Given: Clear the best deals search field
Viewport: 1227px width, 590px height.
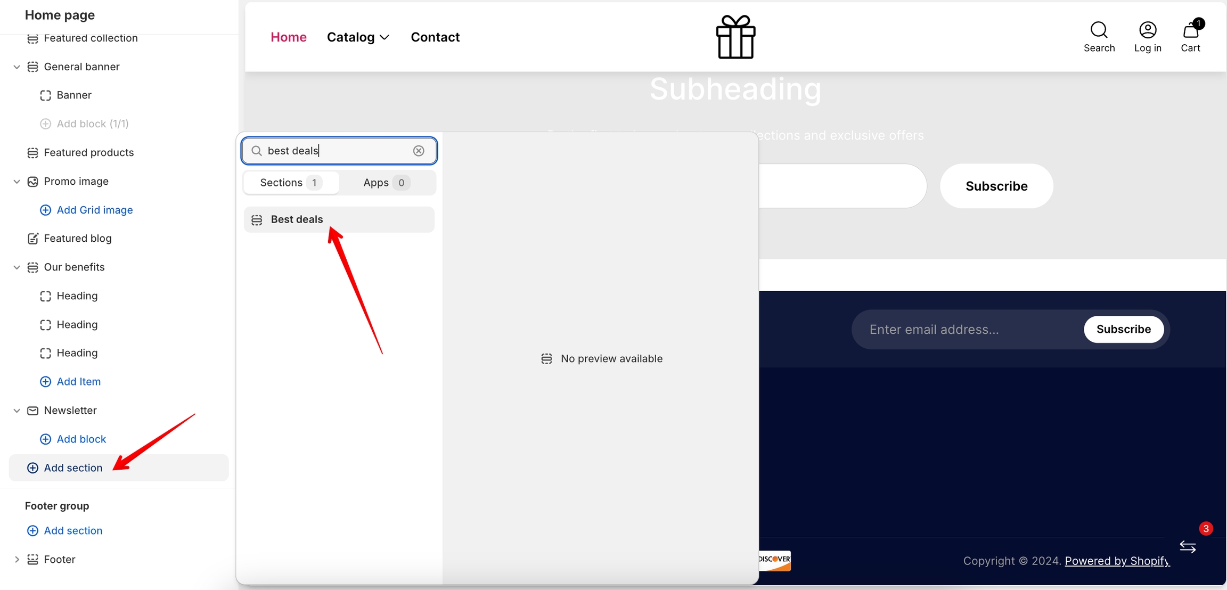Looking at the screenshot, I should coord(419,151).
